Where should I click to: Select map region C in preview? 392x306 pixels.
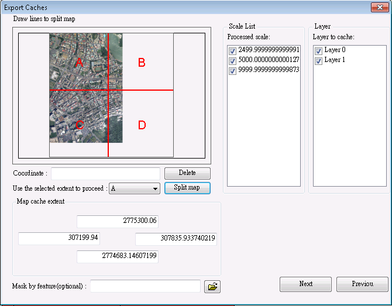tap(79, 124)
